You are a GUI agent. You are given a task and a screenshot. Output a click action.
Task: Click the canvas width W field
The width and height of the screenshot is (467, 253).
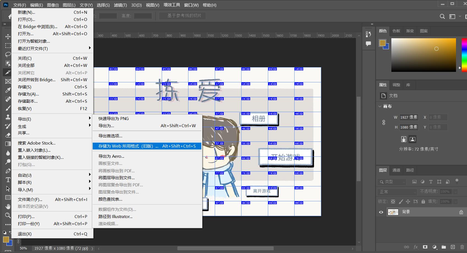409,117
